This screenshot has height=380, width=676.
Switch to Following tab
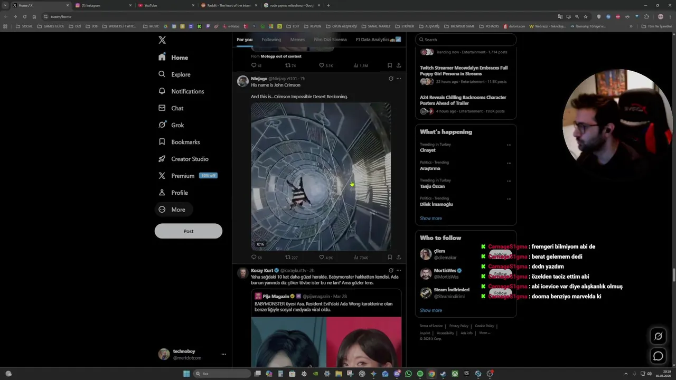click(x=271, y=40)
